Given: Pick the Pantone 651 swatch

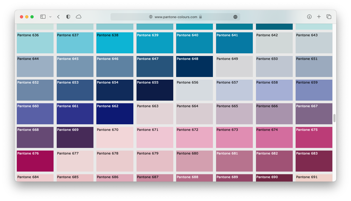Looking at the screenshot, I should 314,66.
